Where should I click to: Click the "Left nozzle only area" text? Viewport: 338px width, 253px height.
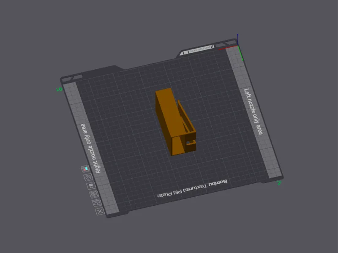click(x=253, y=112)
